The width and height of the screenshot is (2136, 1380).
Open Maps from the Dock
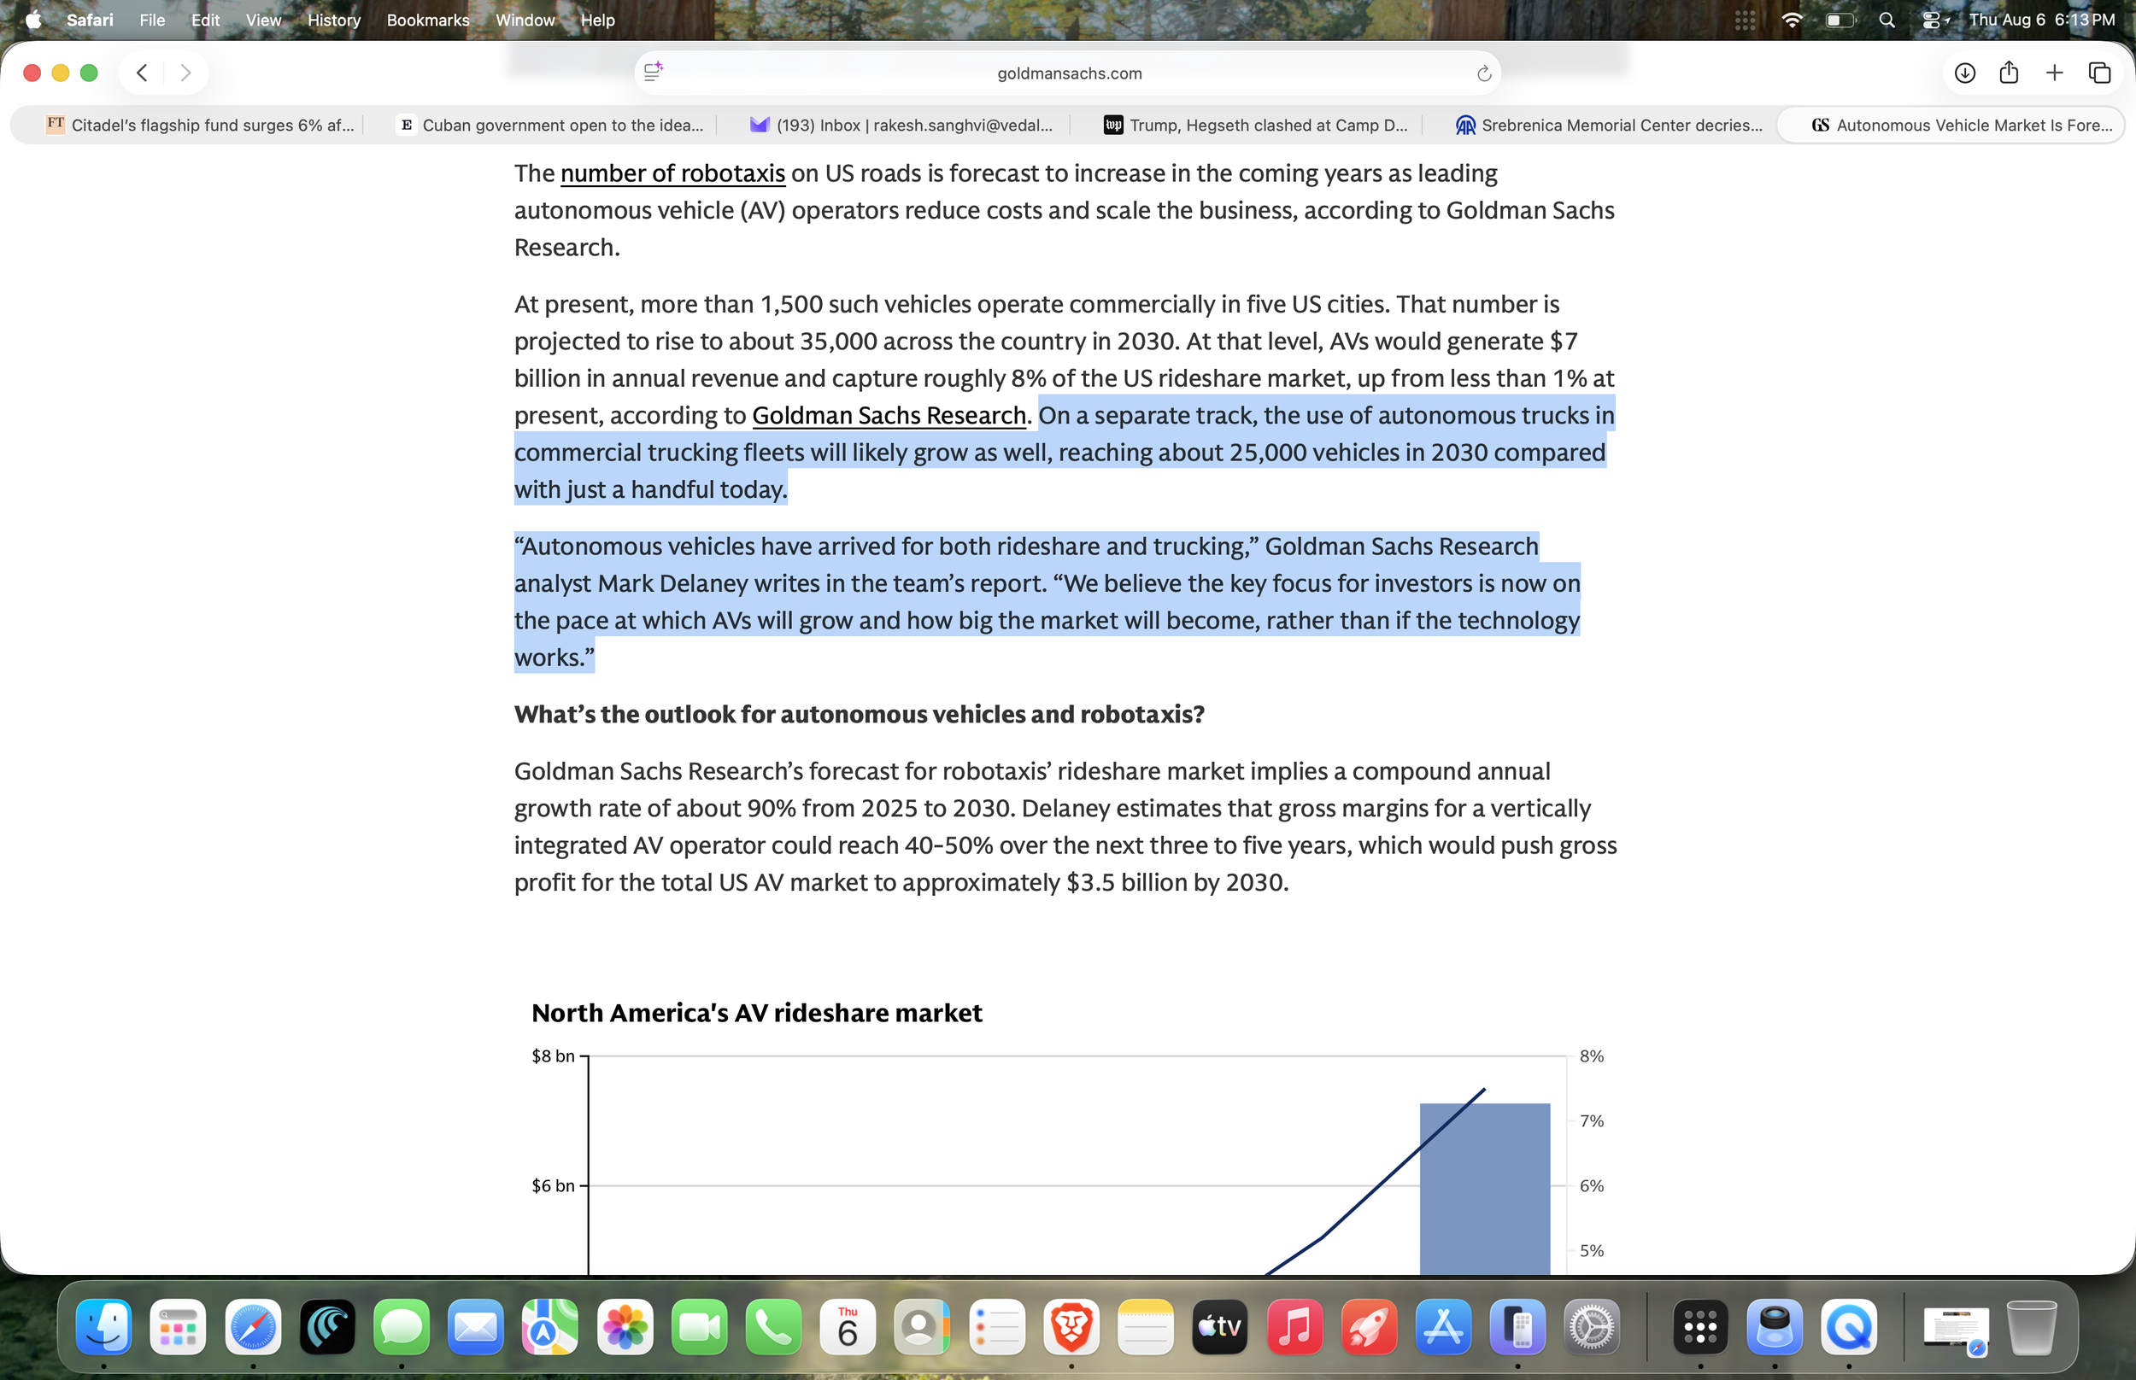[549, 1326]
